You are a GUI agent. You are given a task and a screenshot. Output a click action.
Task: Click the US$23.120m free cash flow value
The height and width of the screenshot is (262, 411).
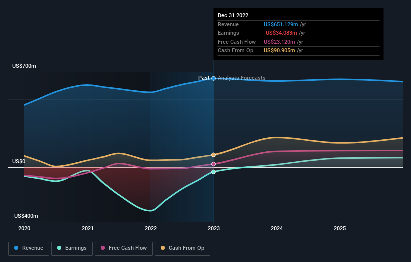[279, 42]
